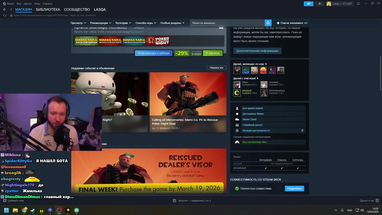Click Показать все button

pyautogui.click(x=216, y=68)
